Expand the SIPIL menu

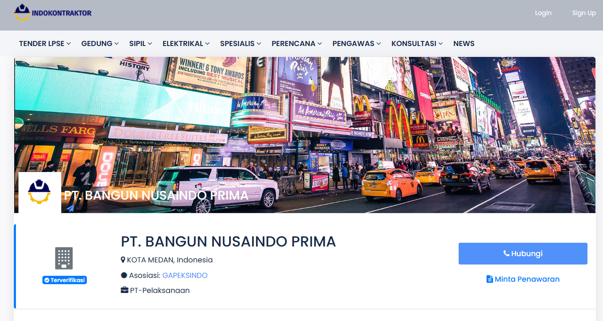coord(141,44)
